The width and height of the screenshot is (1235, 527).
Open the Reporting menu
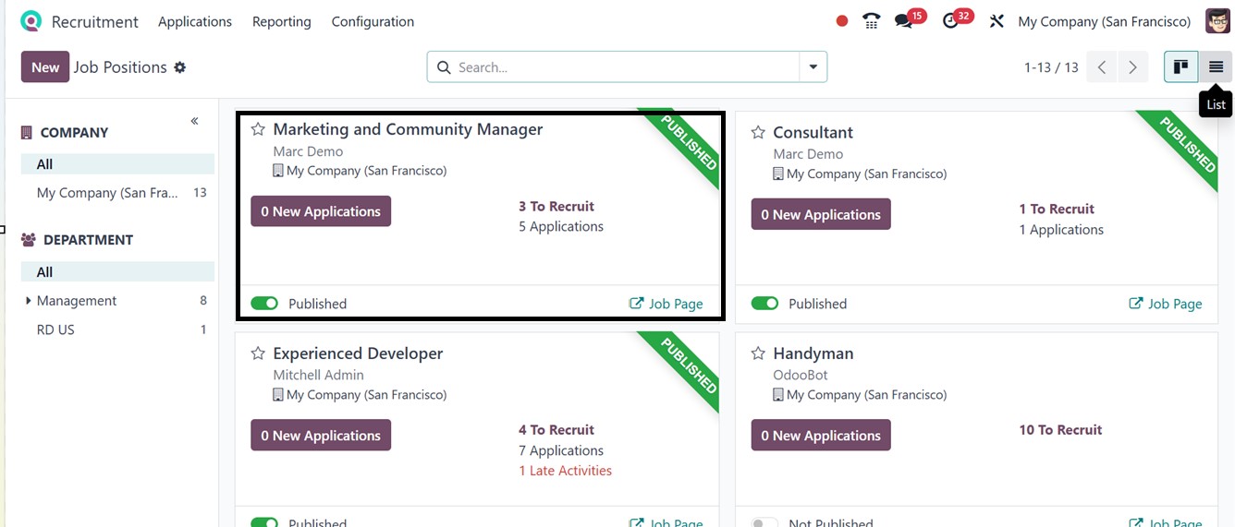point(281,21)
